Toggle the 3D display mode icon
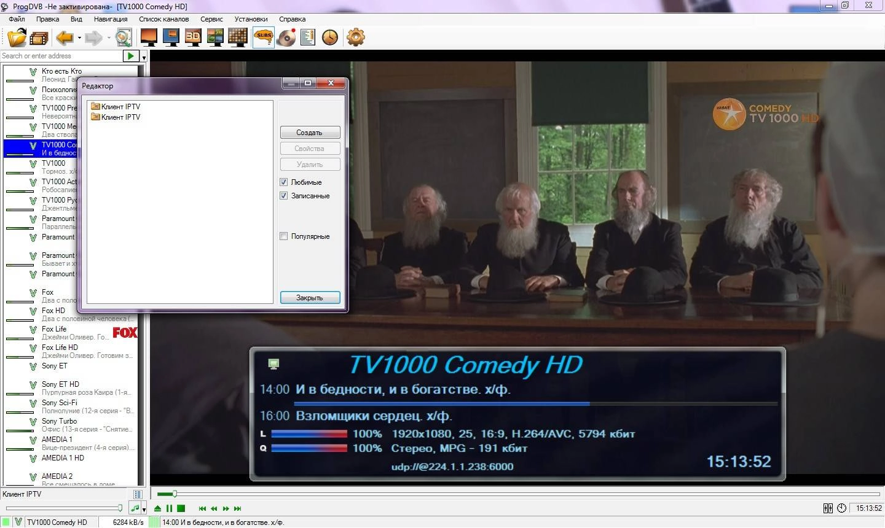The image size is (885, 528). tap(193, 37)
